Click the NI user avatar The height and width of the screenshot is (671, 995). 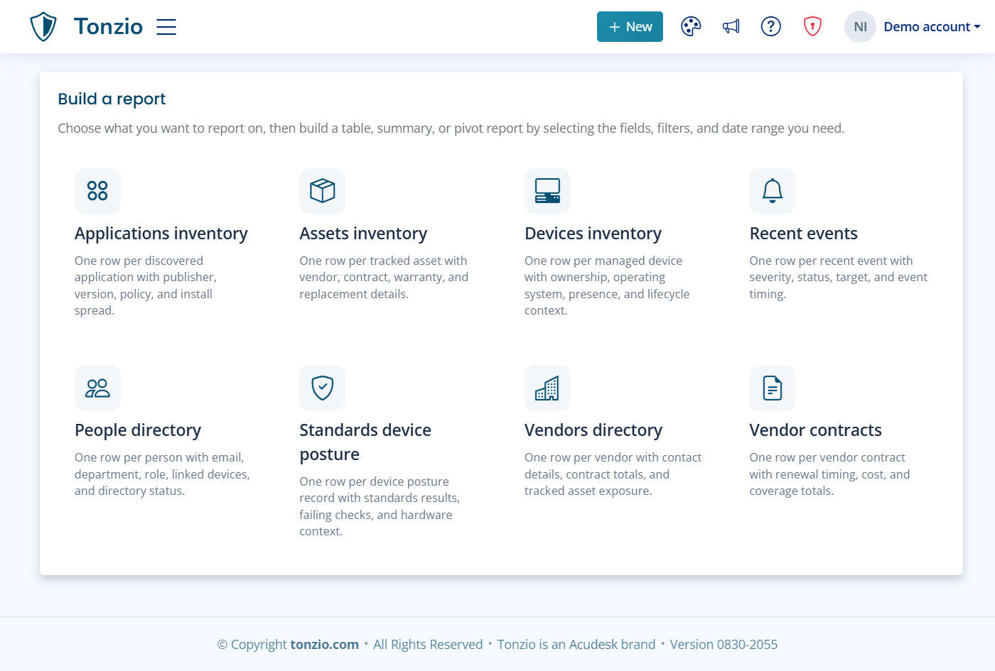click(x=860, y=27)
